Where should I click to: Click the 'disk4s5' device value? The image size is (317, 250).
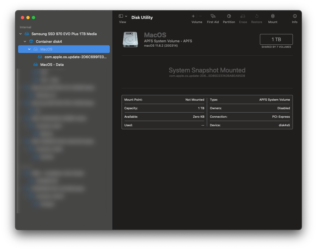point(284,125)
